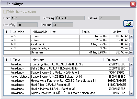Click the '180,60 AK' value
Screen dimensions: 137x99
[119, 36]
